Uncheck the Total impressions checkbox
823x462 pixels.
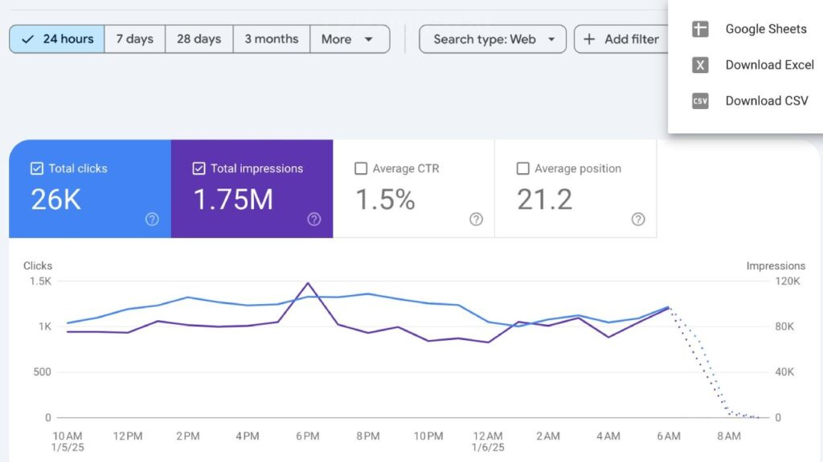[x=199, y=168]
